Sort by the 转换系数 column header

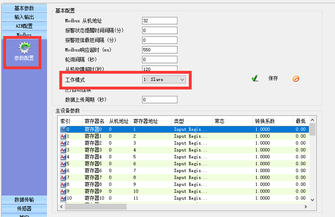click(273, 121)
